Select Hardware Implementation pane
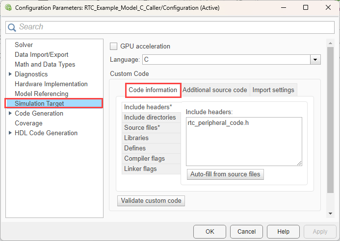This screenshot has height=241, width=340. (51, 84)
